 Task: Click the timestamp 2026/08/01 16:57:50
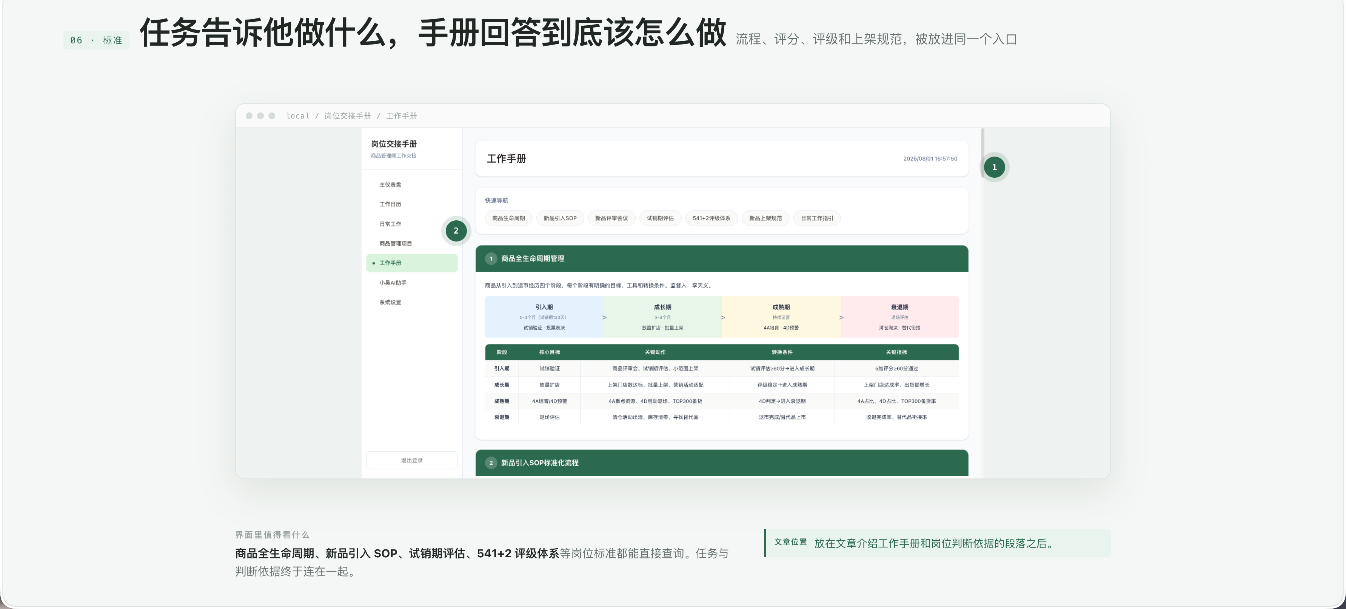point(930,159)
